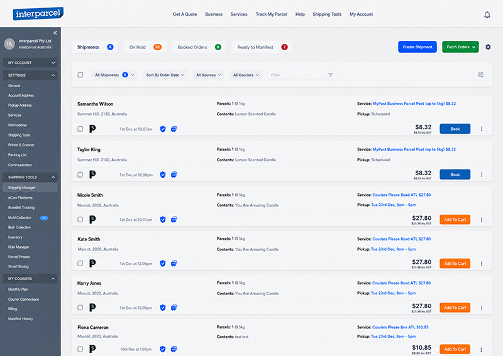
Task: Open more options for Taylor King shipment
Action: (482, 175)
